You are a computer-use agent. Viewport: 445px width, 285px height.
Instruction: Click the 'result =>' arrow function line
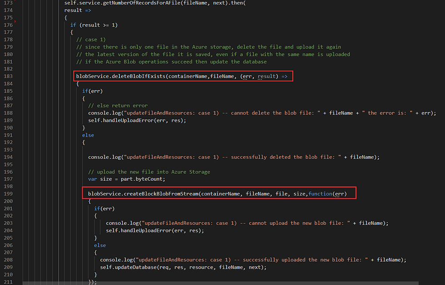coord(78,10)
